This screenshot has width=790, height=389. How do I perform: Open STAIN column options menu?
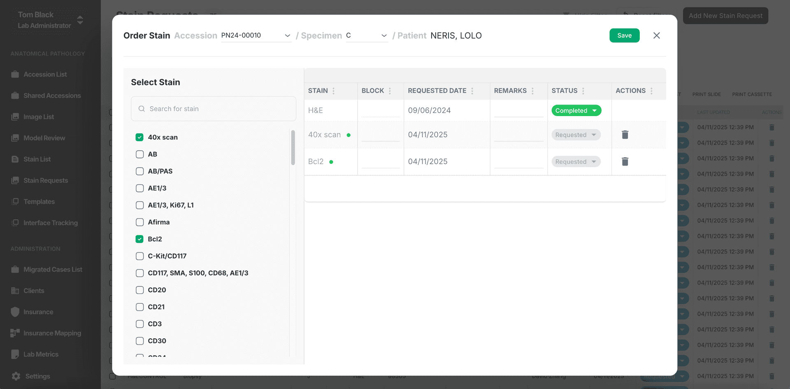point(333,91)
